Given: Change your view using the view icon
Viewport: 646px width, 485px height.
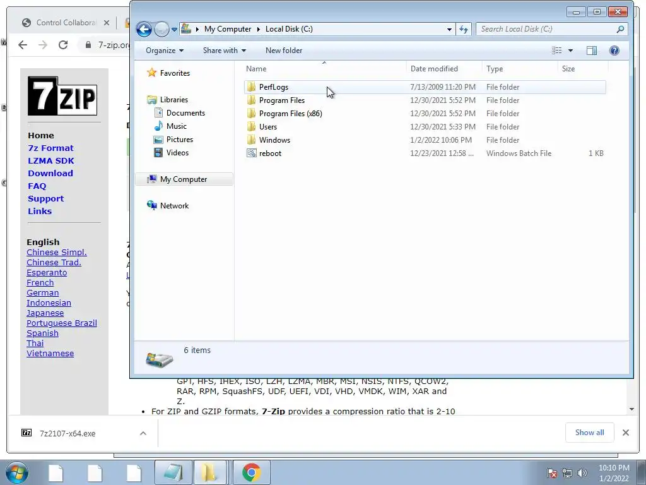Looking at the screenshot, I should 557,51.
